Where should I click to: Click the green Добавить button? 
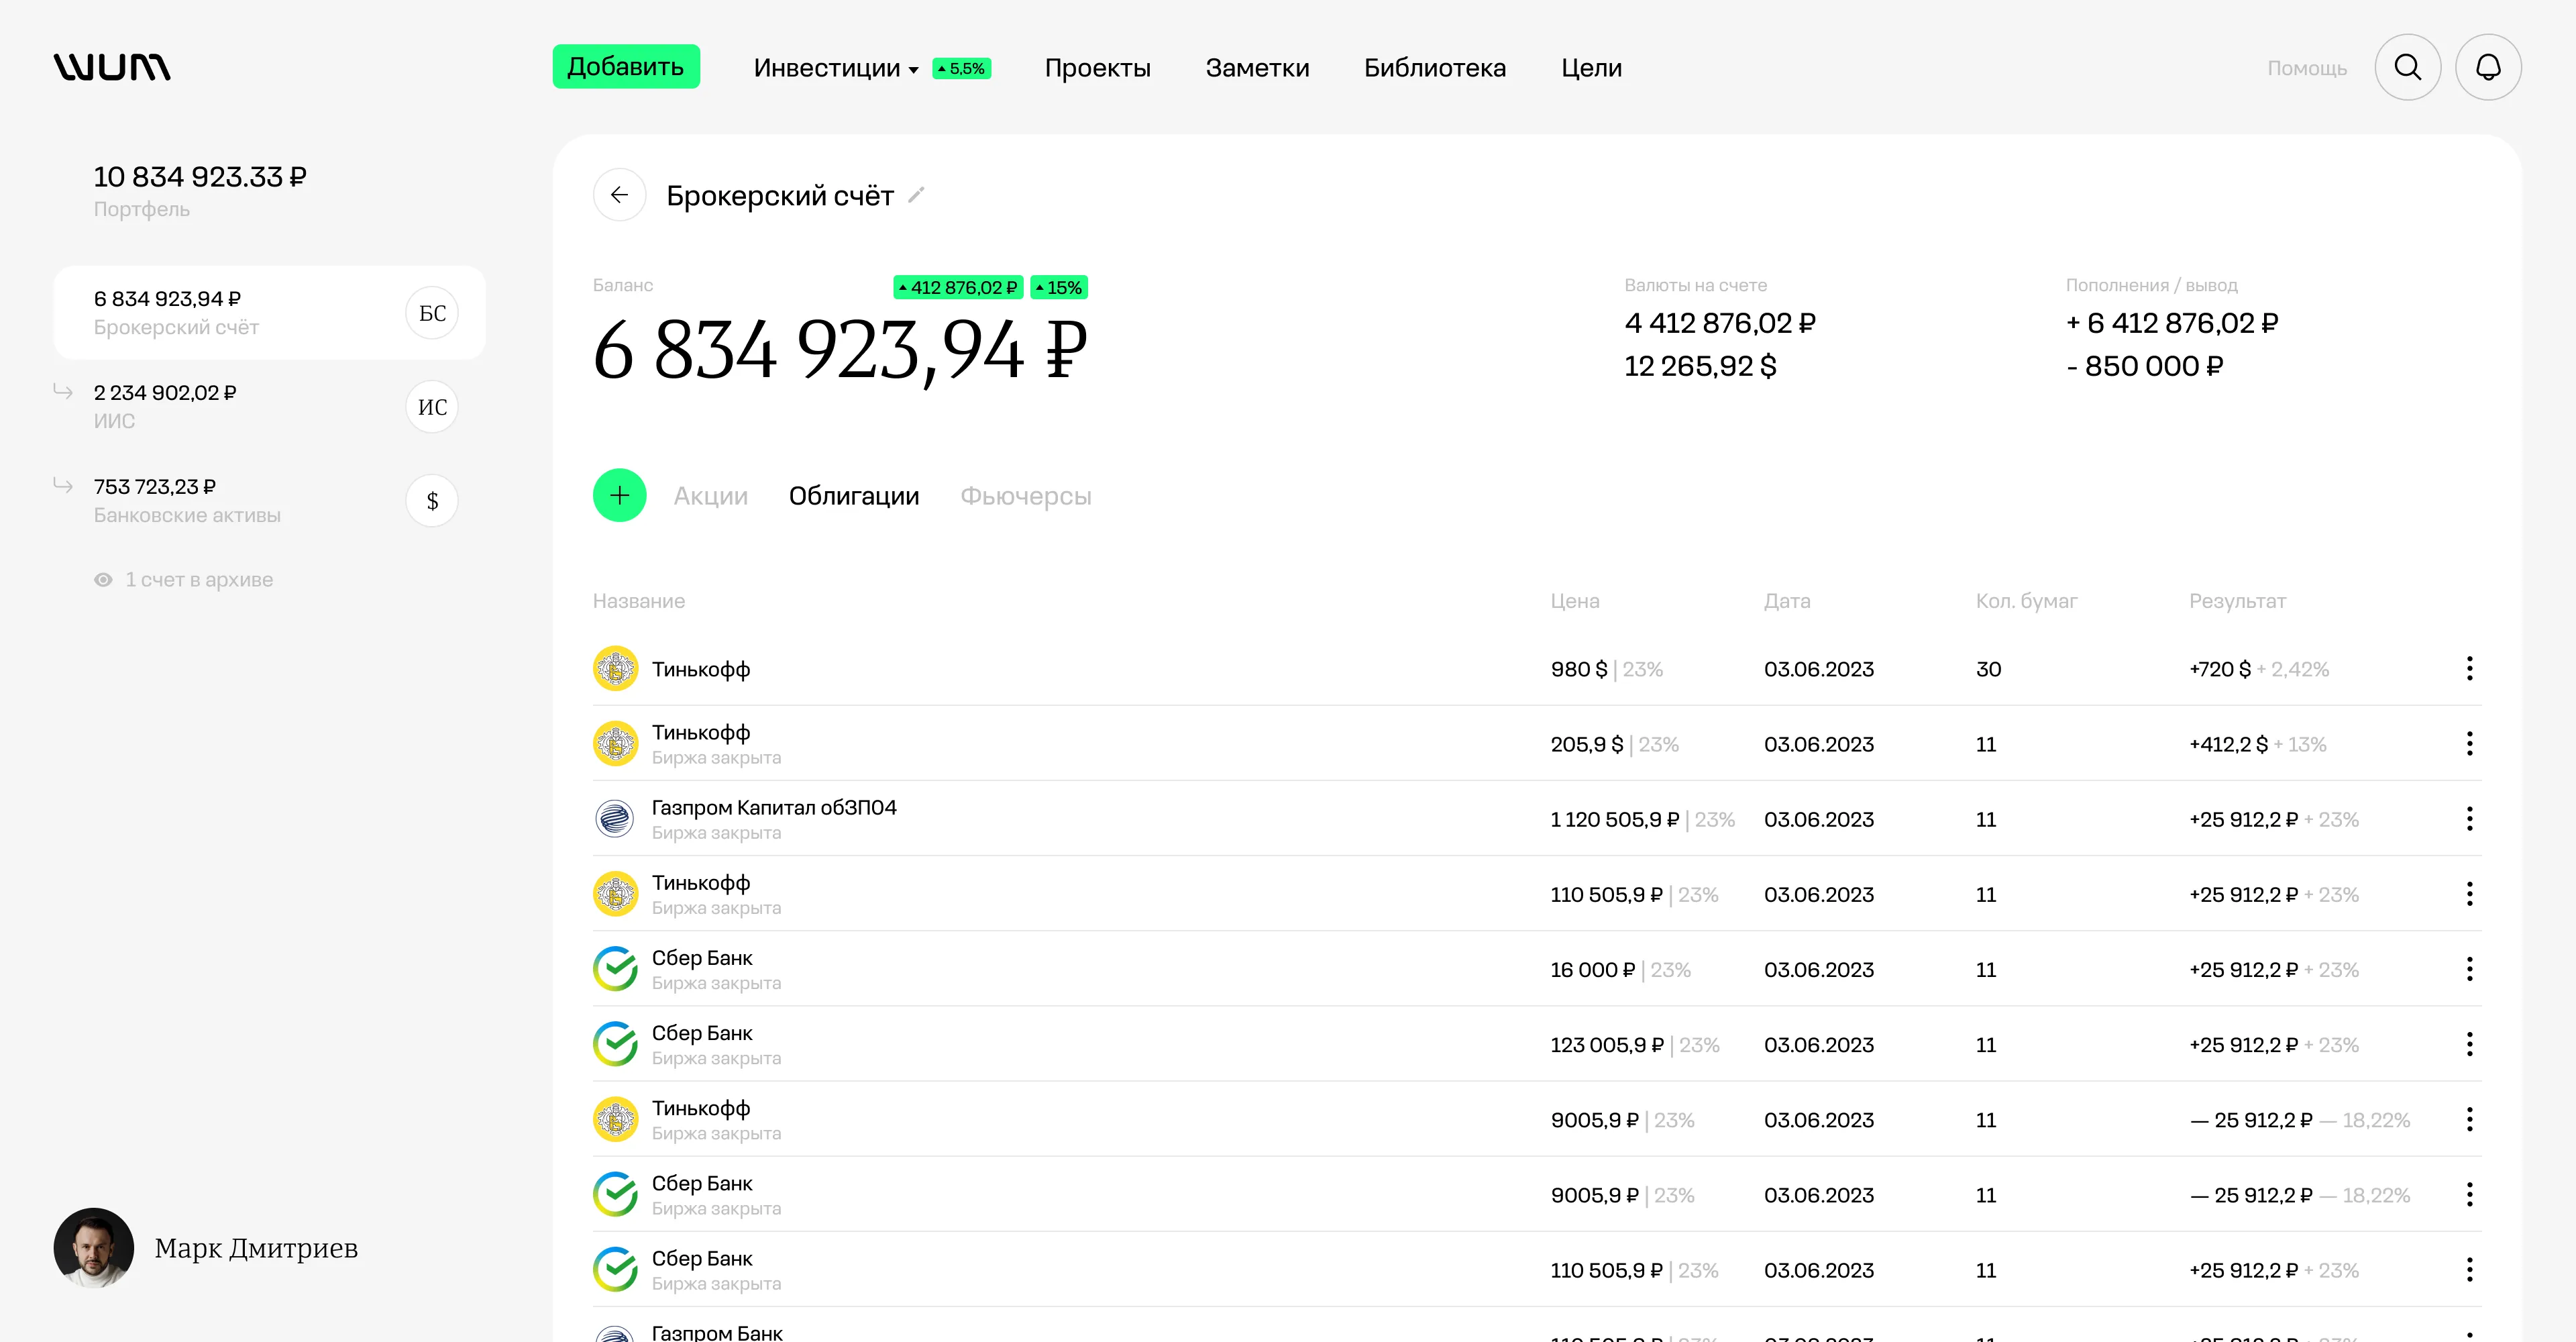(626, 67)
